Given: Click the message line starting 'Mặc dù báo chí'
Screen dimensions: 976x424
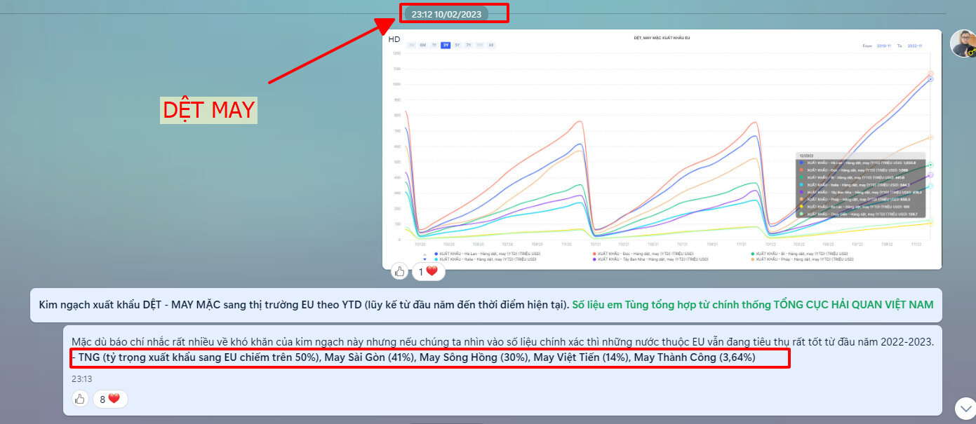Looking at the screenshot, I should (x=502, y=342).
